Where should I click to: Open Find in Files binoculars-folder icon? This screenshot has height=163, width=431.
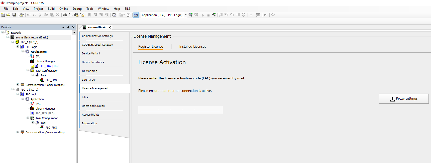click(x=76, y=15)
